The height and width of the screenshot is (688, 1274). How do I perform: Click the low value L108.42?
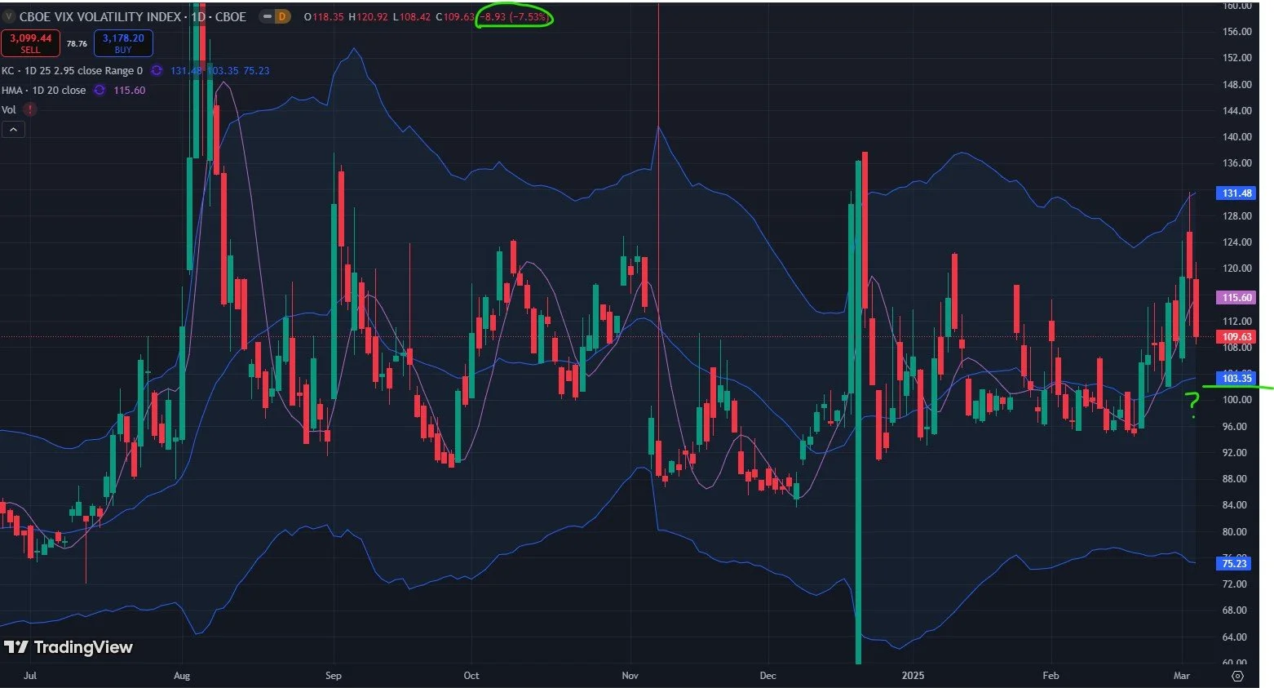tap(412, 16)
